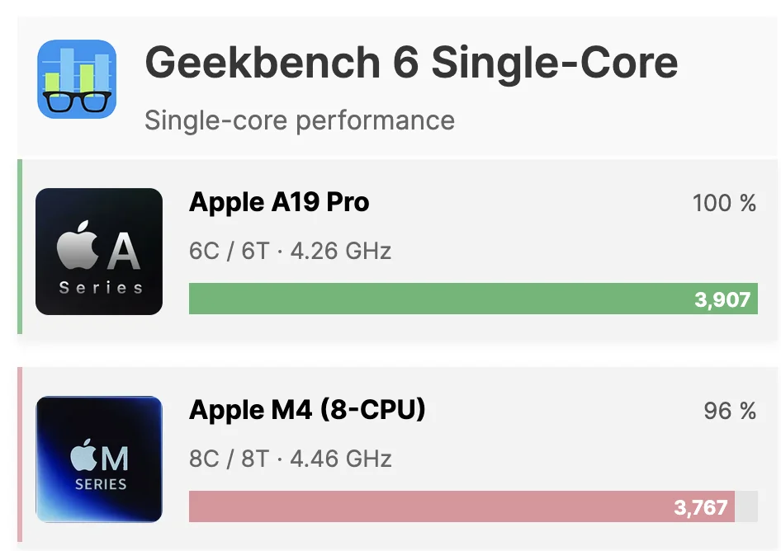Select the Single-core performance subtitle
Screen dimensions: 781x551
tap(299, 120)
